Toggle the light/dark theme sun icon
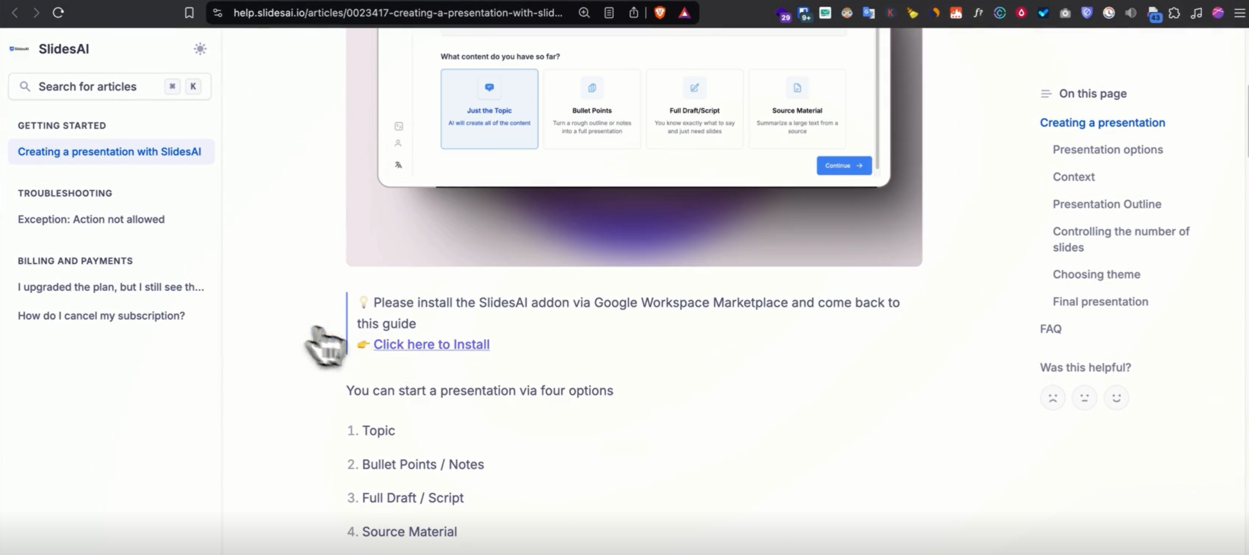1249x555 pixels. 200,49
